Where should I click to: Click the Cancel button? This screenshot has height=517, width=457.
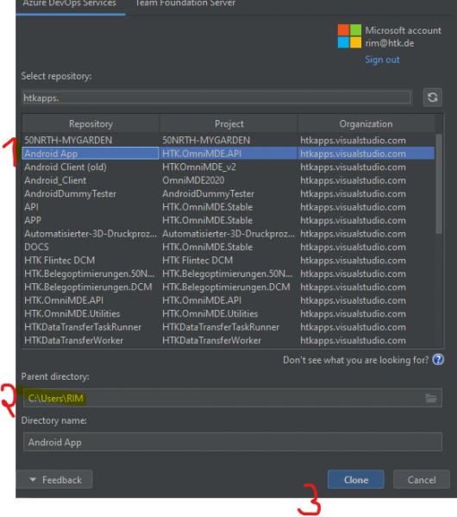coord(422,479)
